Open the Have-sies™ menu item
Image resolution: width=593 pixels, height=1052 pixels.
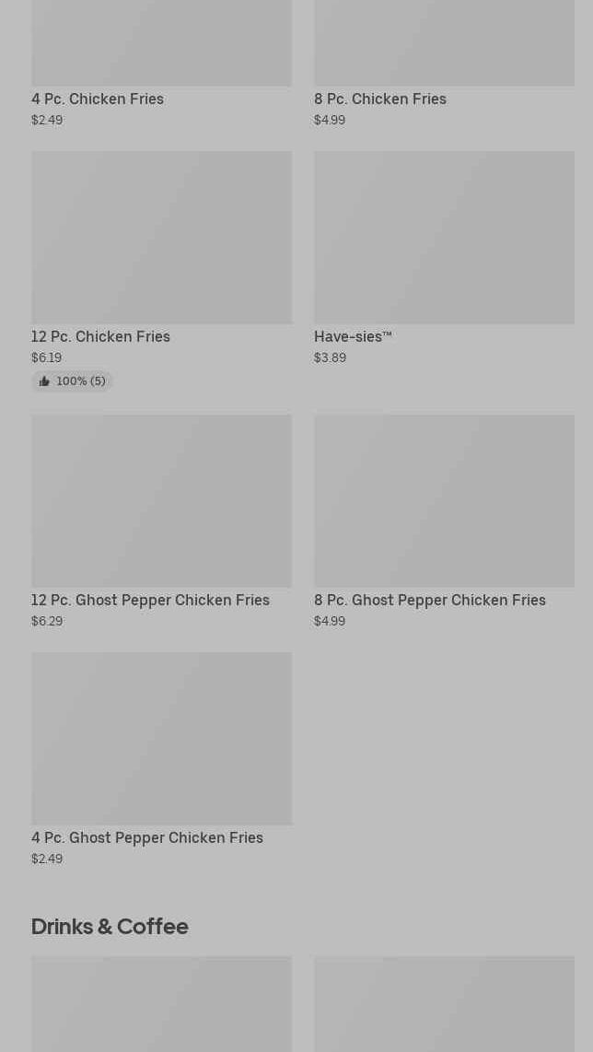click(x=353, y=336)
